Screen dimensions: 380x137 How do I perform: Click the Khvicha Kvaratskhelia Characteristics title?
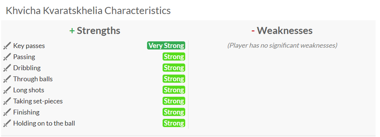coord(88,11)
